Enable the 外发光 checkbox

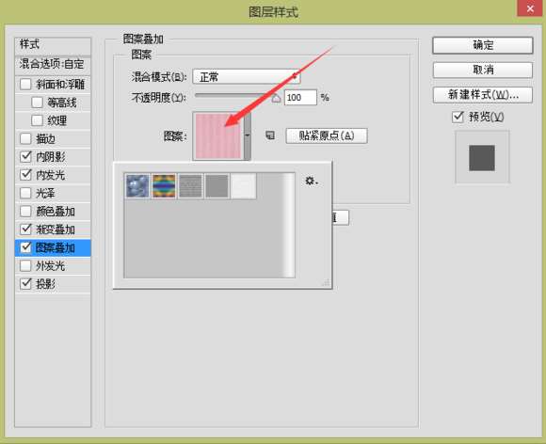(25, 265)
